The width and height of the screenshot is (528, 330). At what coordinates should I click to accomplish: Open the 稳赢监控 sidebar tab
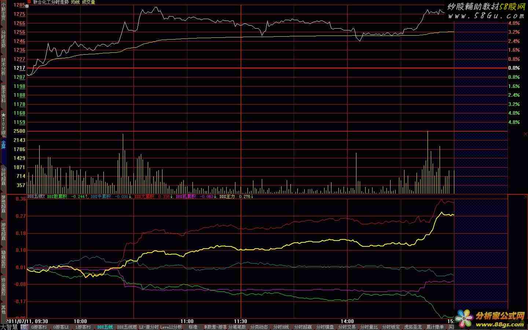coord(3,259)
